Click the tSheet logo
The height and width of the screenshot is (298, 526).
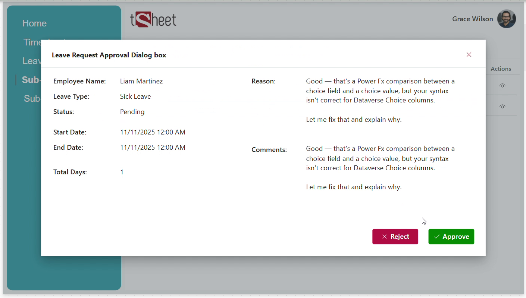153,19
